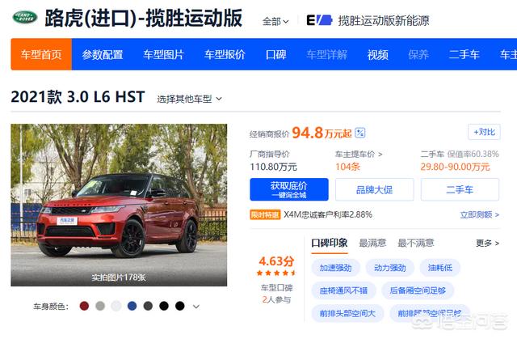Select the blue body color swatch
Viewport: 517px width, 339px height.
132,306
